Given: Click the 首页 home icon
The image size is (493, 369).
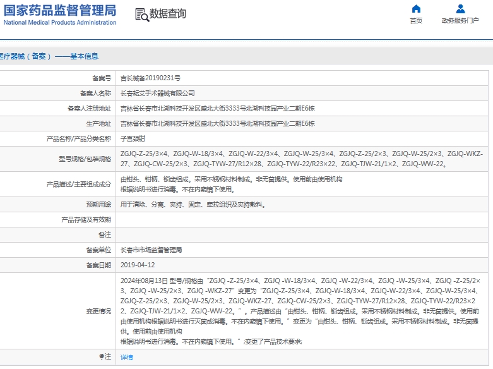Looking at the screenshot, I should pyautogui.click(x=416, y=9).
